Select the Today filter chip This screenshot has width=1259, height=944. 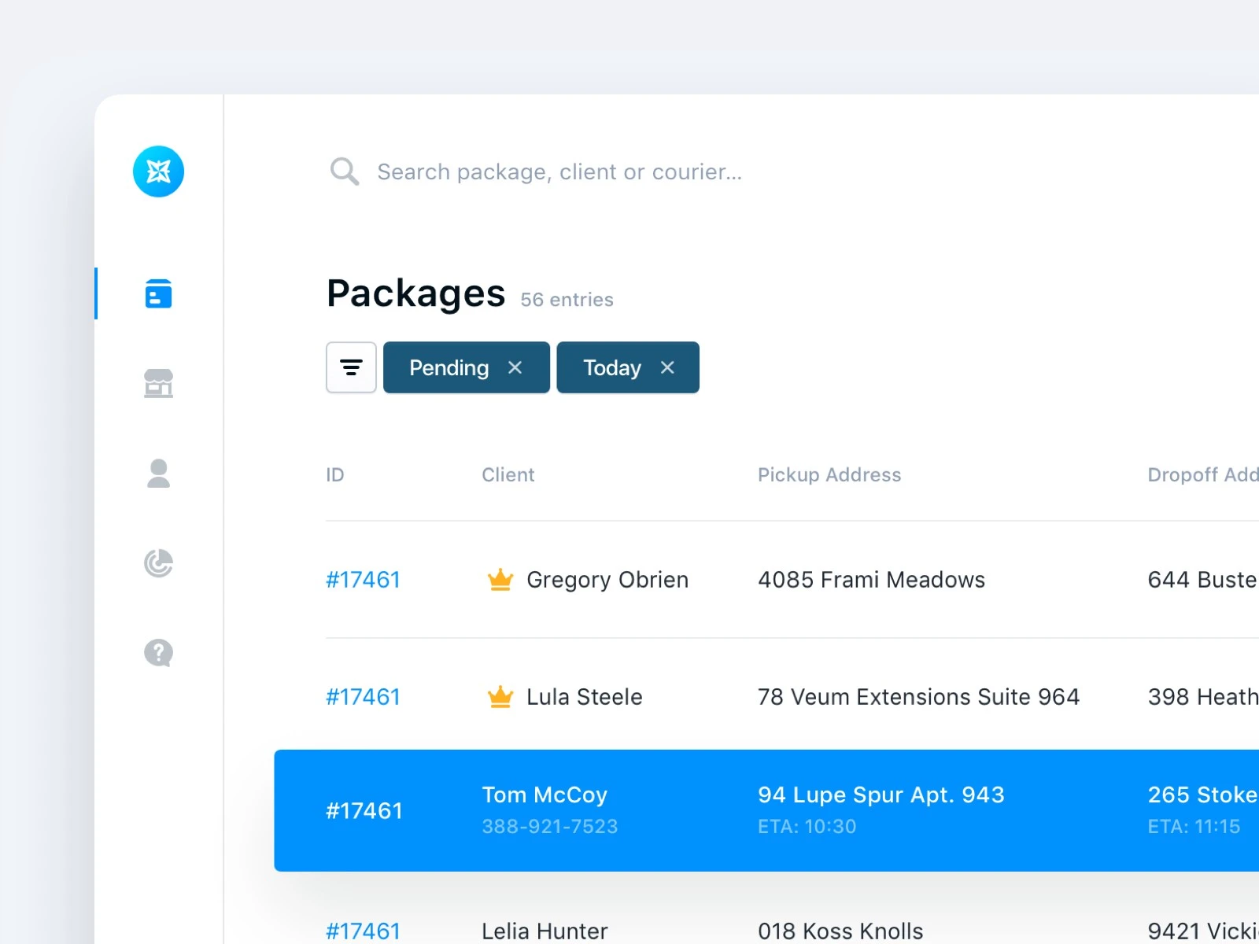point(611,367)
